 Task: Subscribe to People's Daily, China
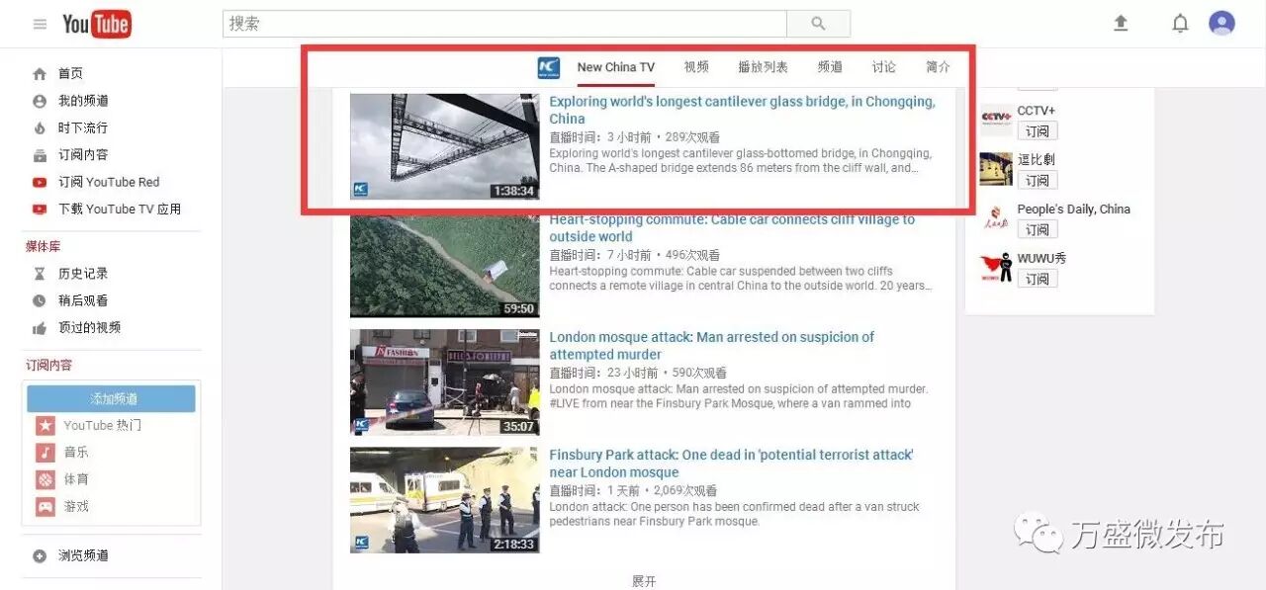[x=1037, y=229]
